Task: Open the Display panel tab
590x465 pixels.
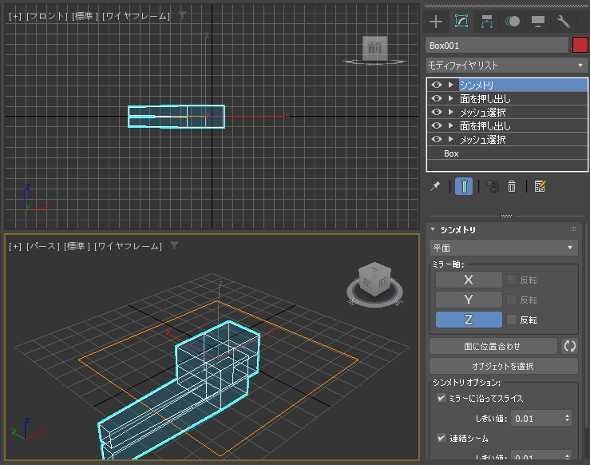Action: (x=538, y=22)
